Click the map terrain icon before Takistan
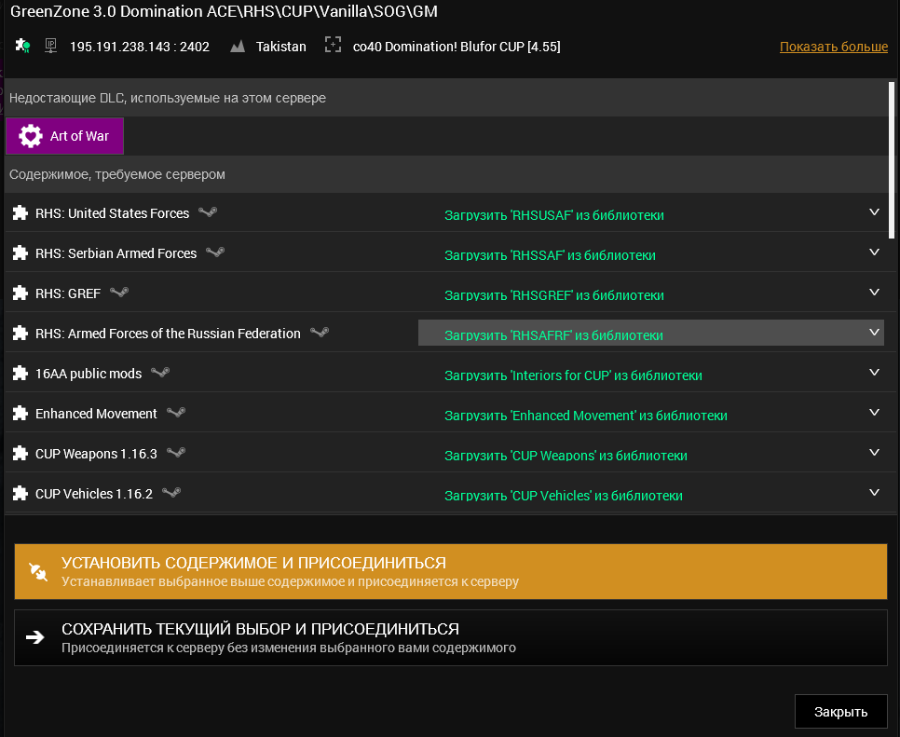The height and width of the screenshot is (737, 900). 237,47
